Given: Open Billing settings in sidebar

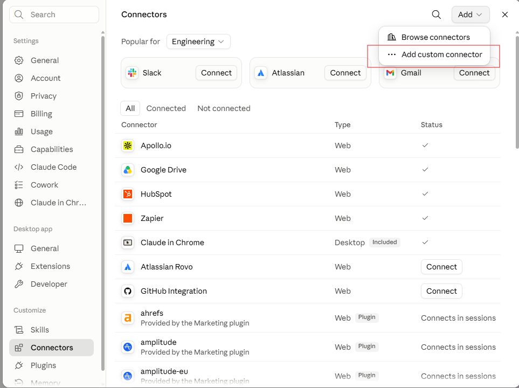Looking at the screenshot, I should 51,114.
